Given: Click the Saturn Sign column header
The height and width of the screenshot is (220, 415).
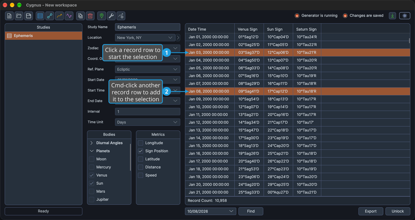Looking at the screenshot, I should (x=307, y=29).
